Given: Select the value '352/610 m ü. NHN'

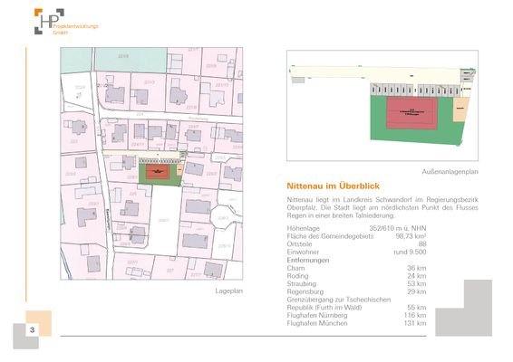Looking at the screenshot, I should (398, 228).
